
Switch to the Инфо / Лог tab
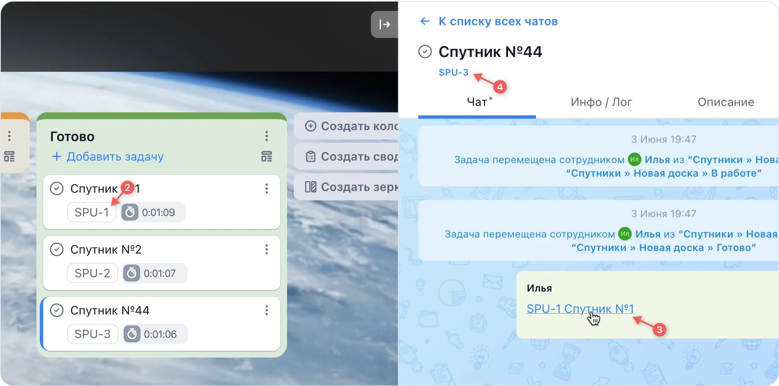[601, 102]
